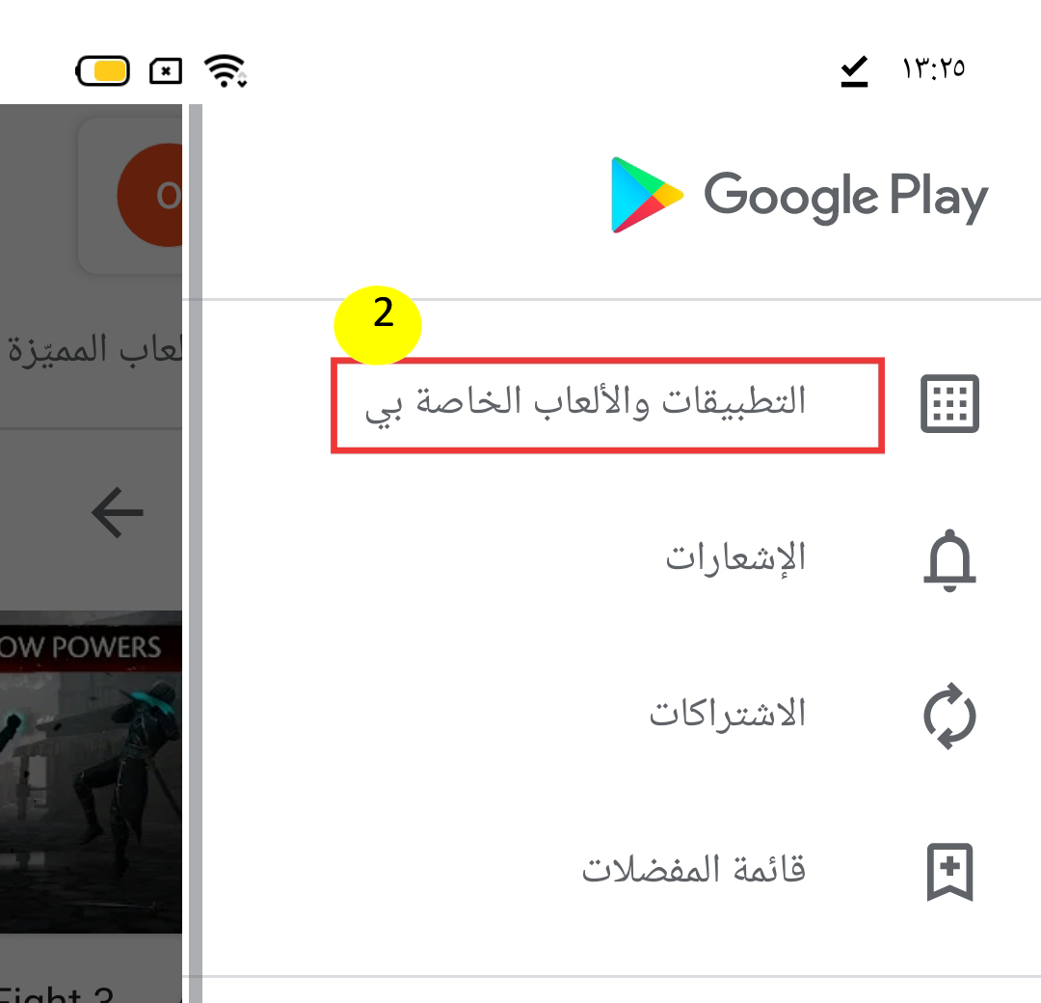Viewport: 1041px width, 1003px height.
Task: Click the Wi-Fi status bar icon
Action: (226, 70)
